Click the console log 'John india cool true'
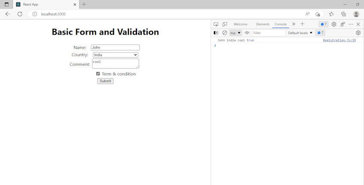The width and height of the screenshot is (364, 185). coord(236,40)
